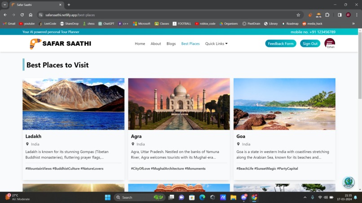
Task: Open weather widget showing 27°C
Action: (x=18, y=197)
